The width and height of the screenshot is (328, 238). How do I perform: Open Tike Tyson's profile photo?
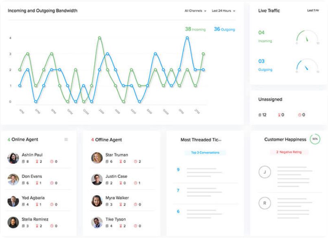click(x=97, y=222)
